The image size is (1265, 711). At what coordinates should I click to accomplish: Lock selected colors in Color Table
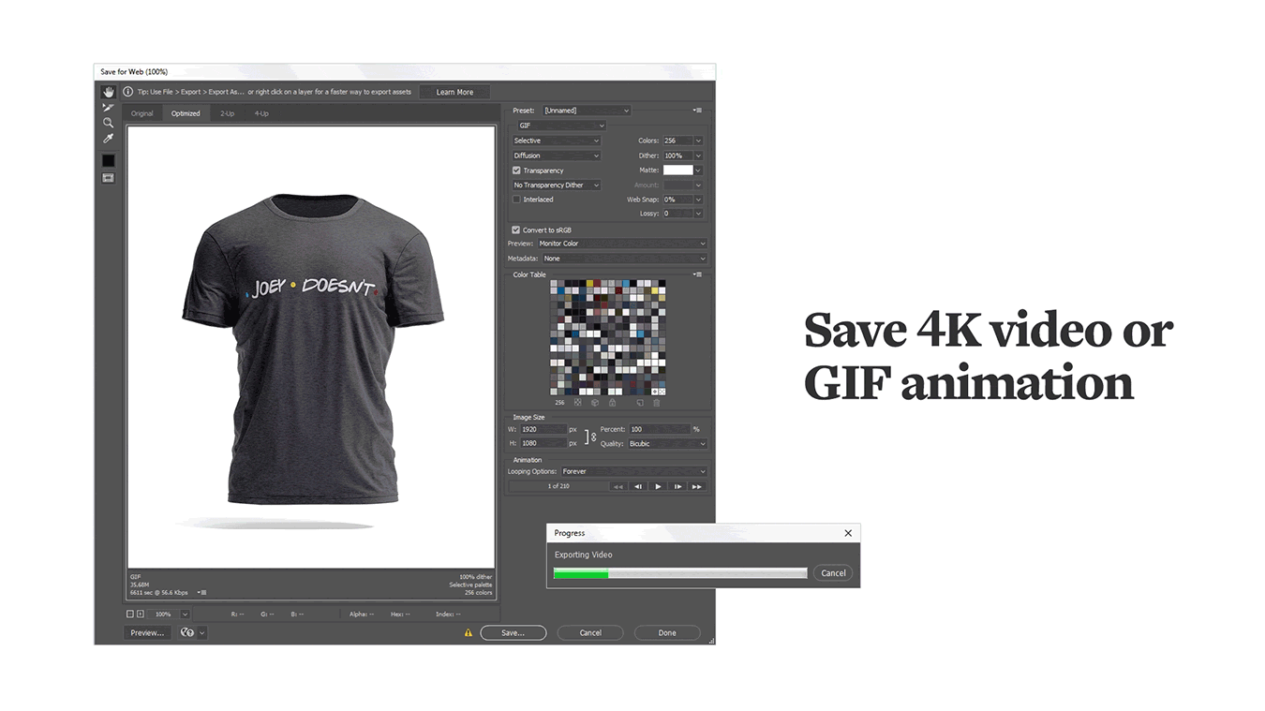click(x=613, y=403)
